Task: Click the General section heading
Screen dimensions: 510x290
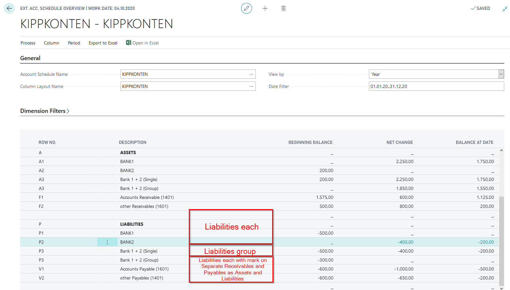Action: coord(30,58)
